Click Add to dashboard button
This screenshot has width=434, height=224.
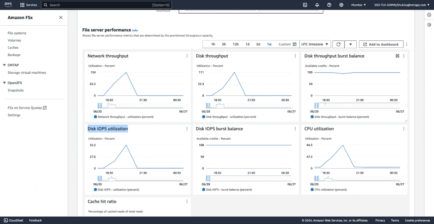[x=381, y=44]
